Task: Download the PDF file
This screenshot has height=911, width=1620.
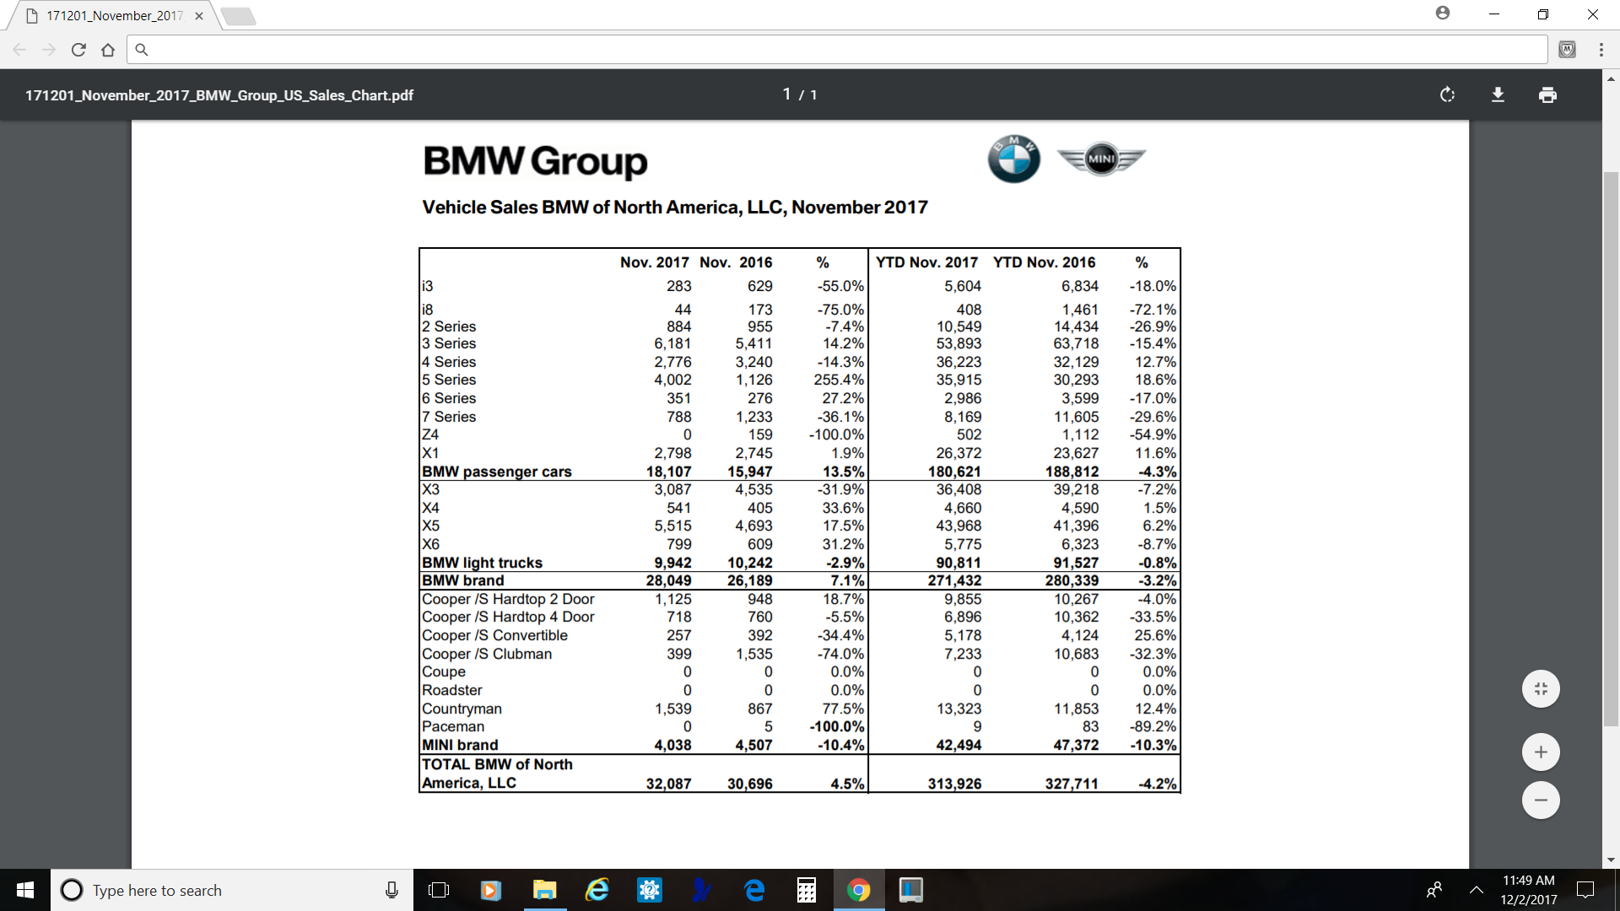Action: tap(1498, 94)
